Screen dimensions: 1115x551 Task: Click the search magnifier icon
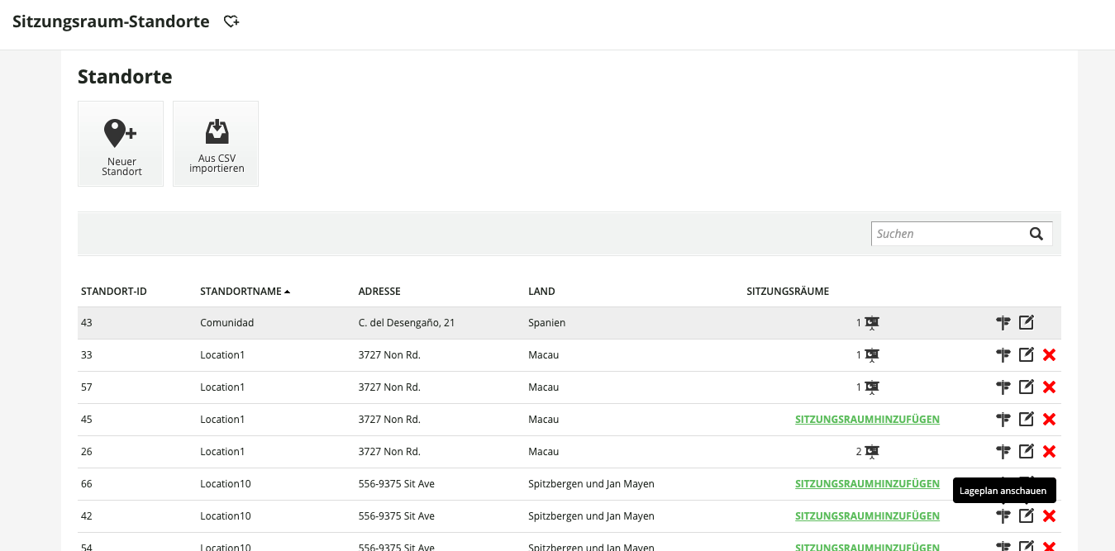[x=1036, y=234]
